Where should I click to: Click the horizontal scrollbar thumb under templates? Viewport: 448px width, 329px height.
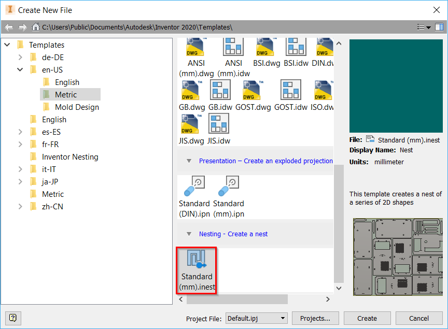point(237,299)
